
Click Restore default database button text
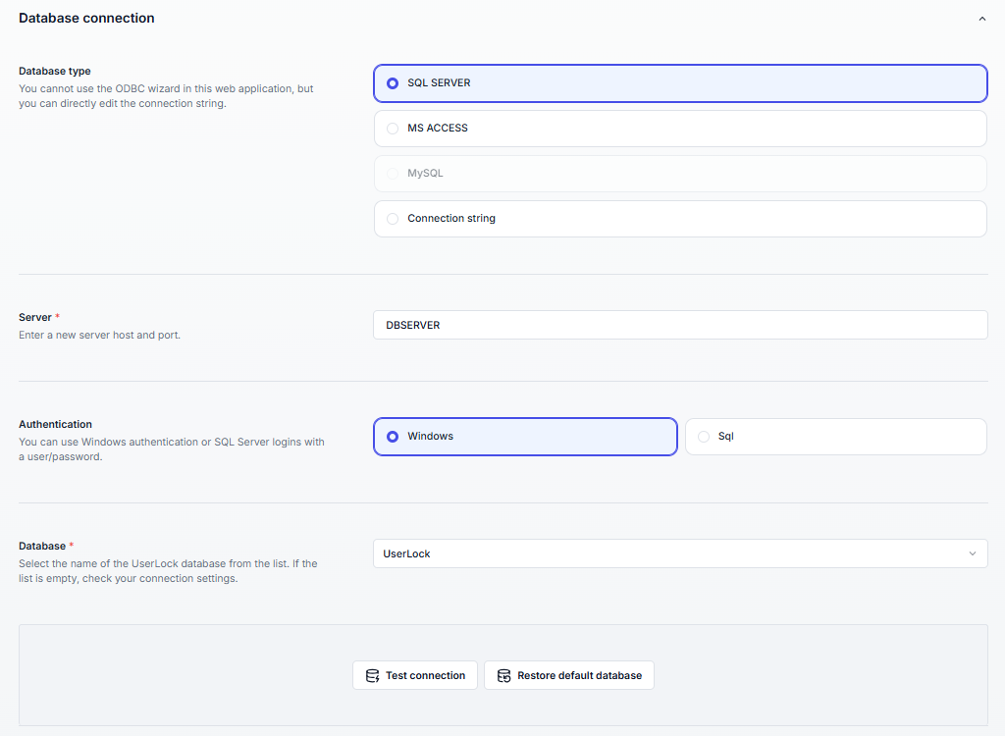(x=579, y=675)
